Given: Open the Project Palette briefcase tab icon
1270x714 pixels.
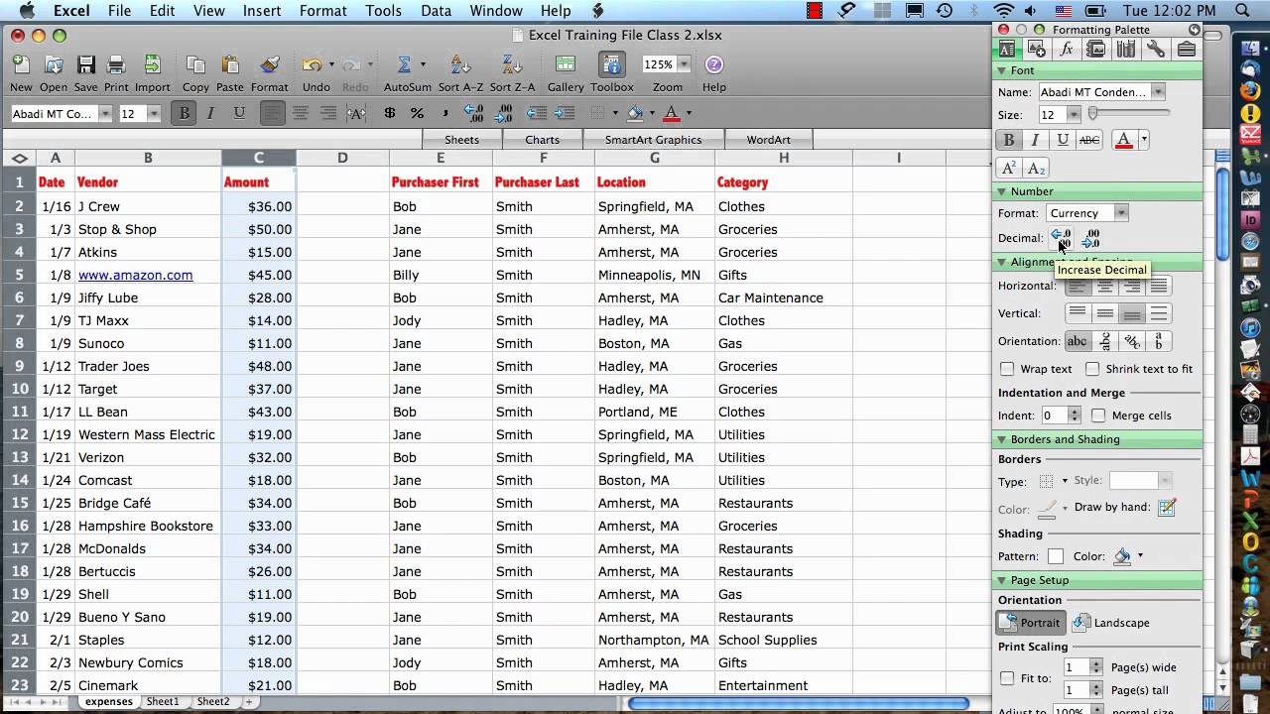Looking at the screenshot, I should point(1186,49).
